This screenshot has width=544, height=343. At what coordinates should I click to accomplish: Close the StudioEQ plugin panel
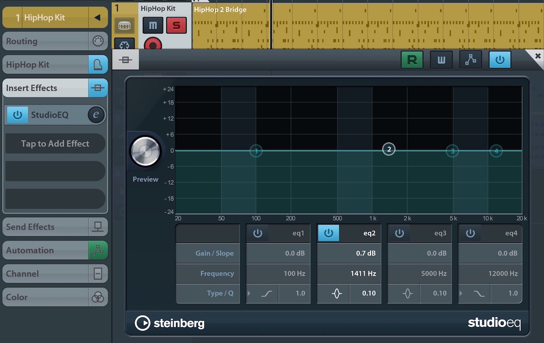(x=538, y=56)
